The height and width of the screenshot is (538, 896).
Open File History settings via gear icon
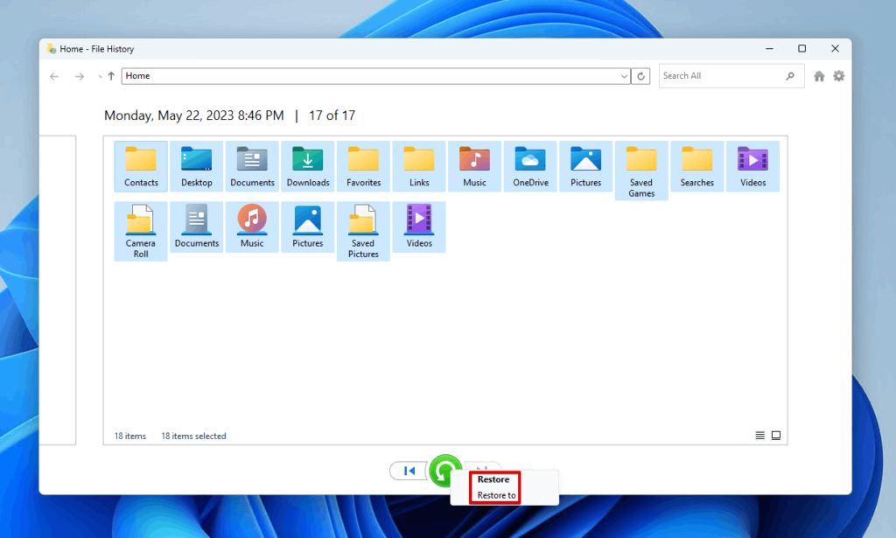(x=838, y=75)
